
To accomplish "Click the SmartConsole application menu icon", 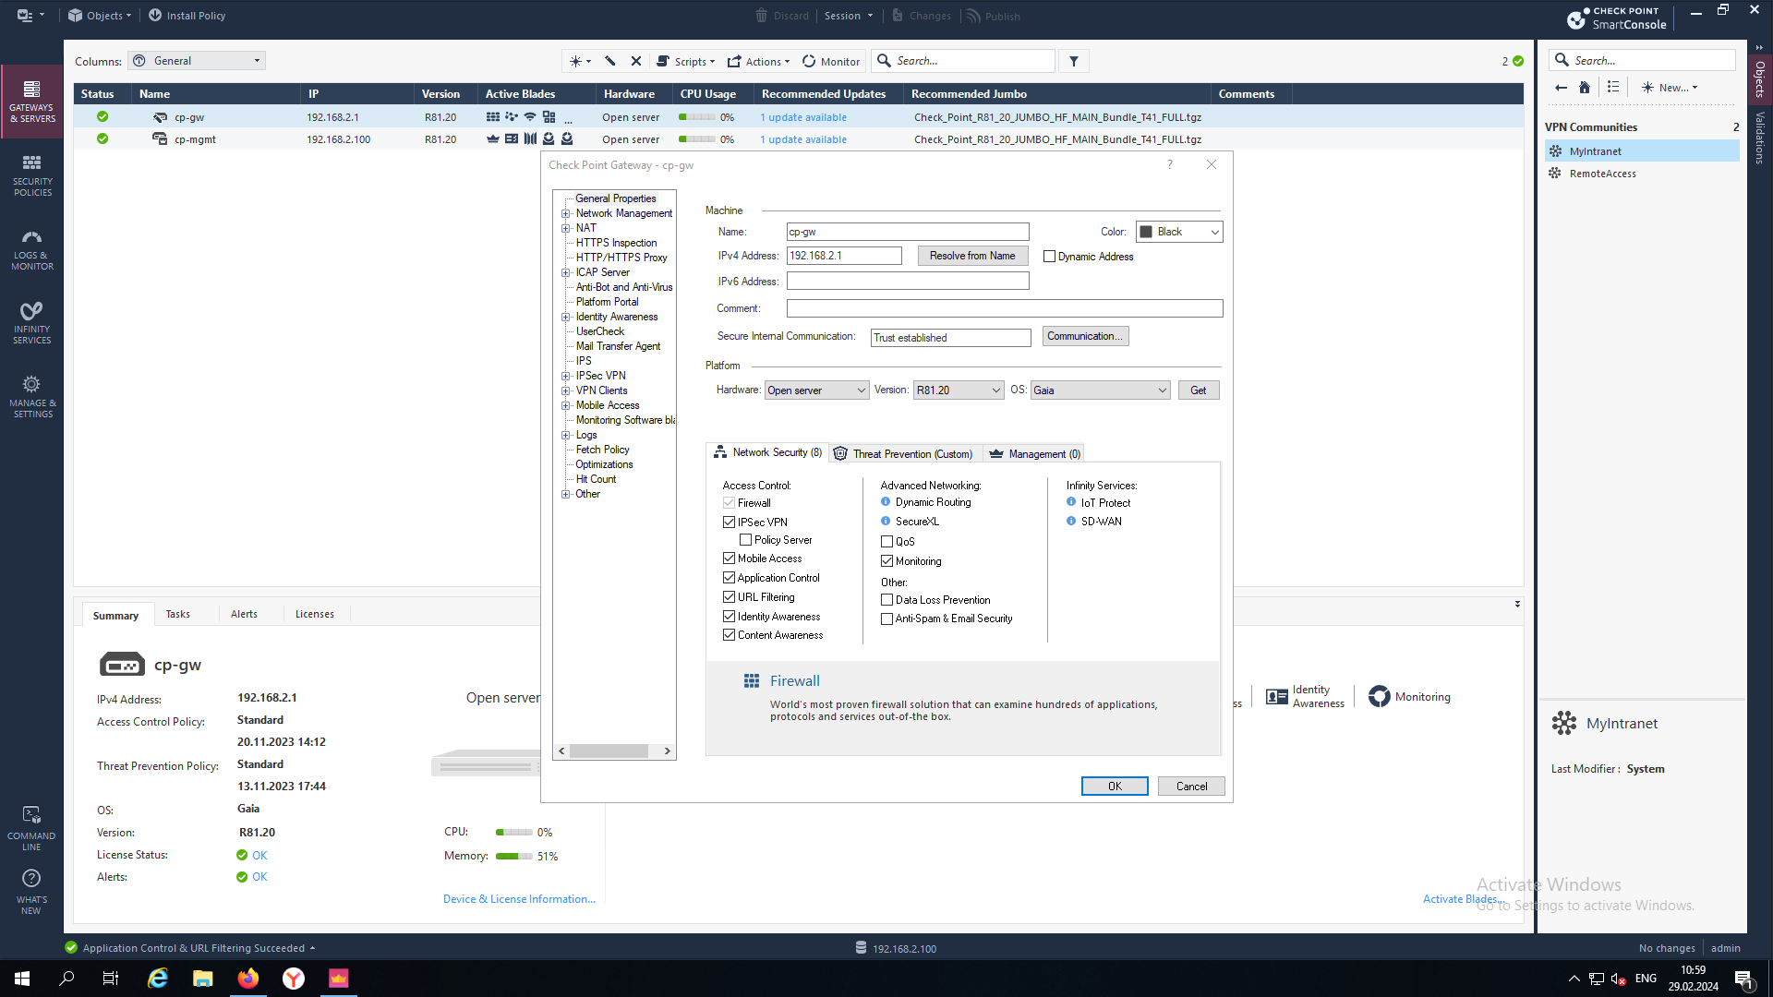I will [30, 16].
